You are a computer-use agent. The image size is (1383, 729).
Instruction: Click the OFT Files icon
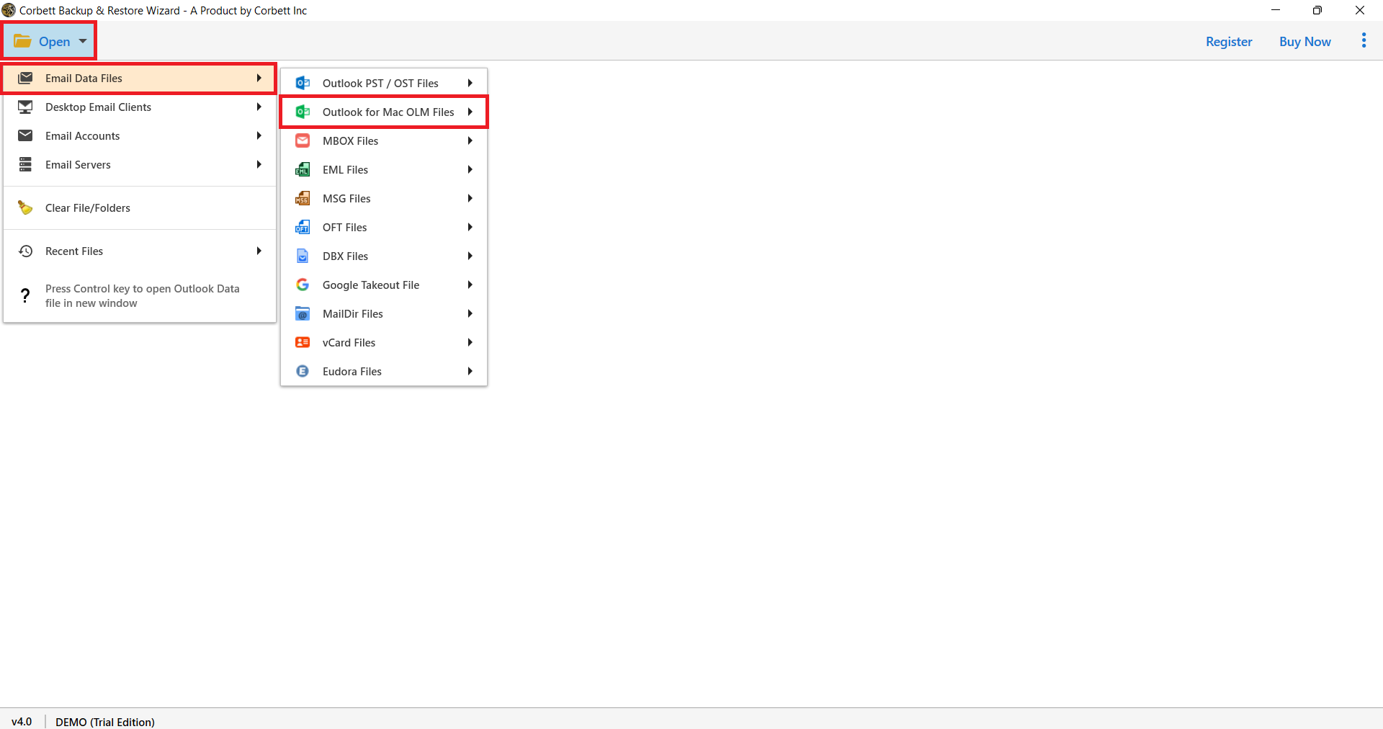303,227
